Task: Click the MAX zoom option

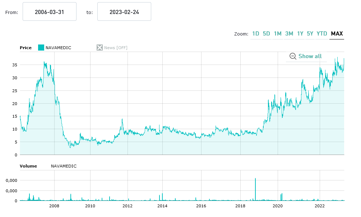Action: pos(337,34)
